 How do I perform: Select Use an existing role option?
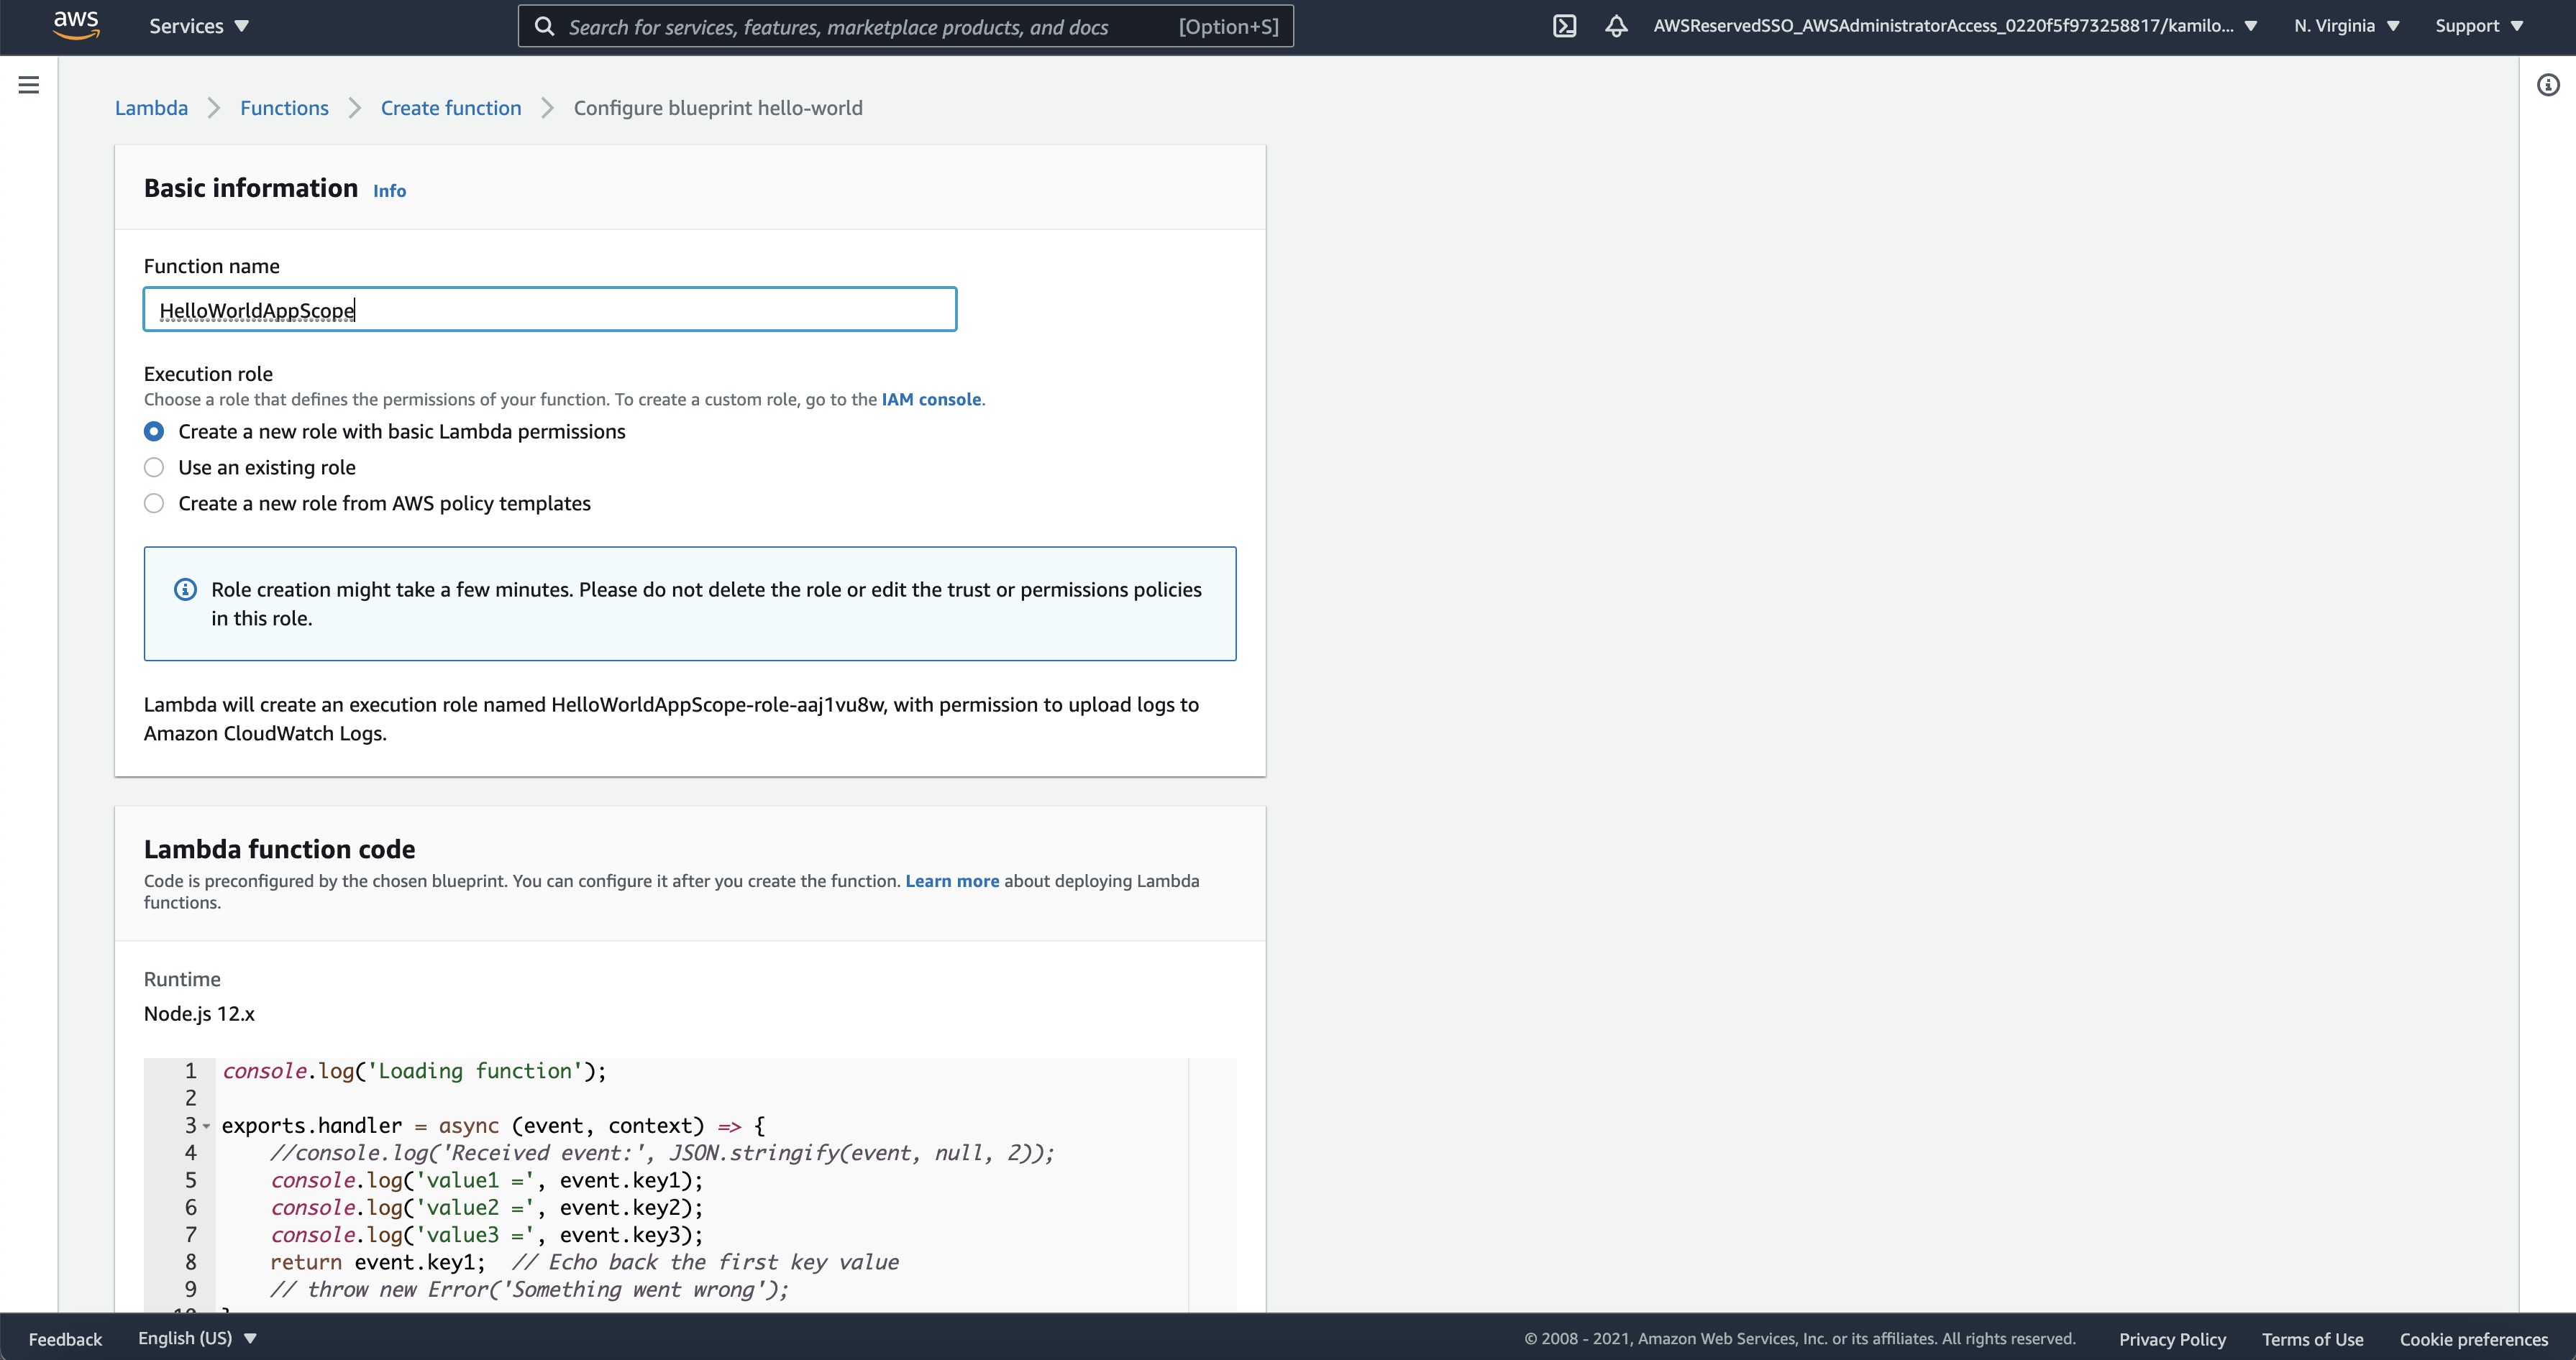[x=154, y=468]
